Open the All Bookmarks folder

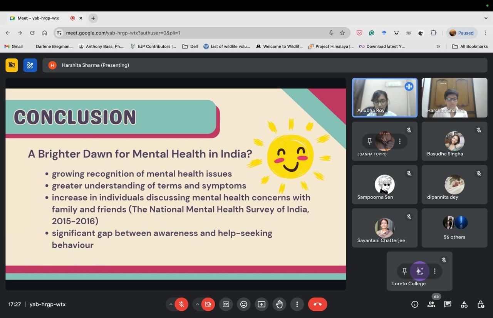point(470,46)
